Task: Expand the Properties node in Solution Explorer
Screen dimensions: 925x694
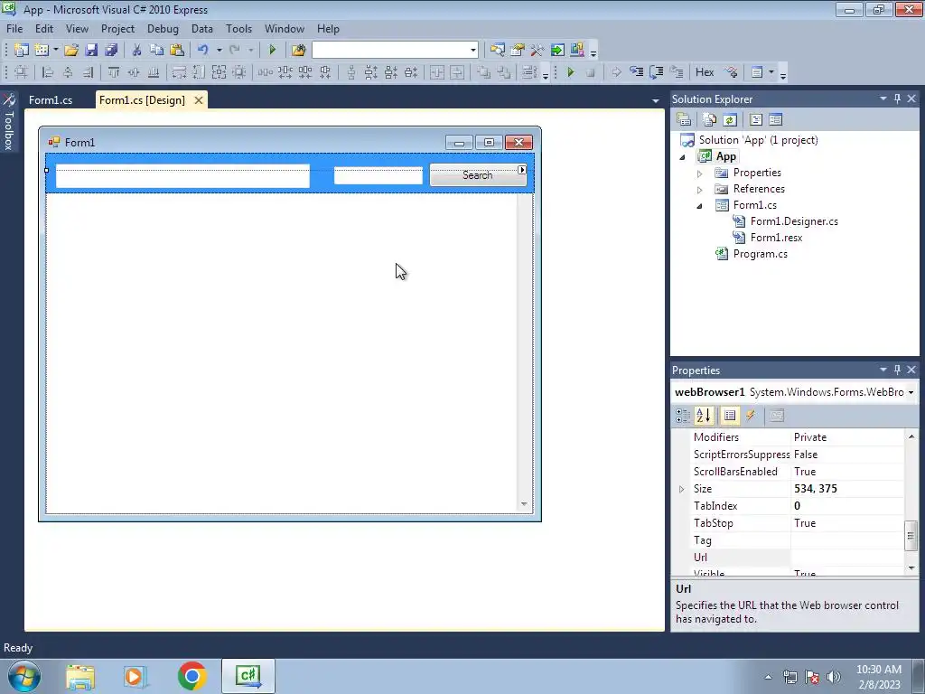Action: [x=700, y=173]
